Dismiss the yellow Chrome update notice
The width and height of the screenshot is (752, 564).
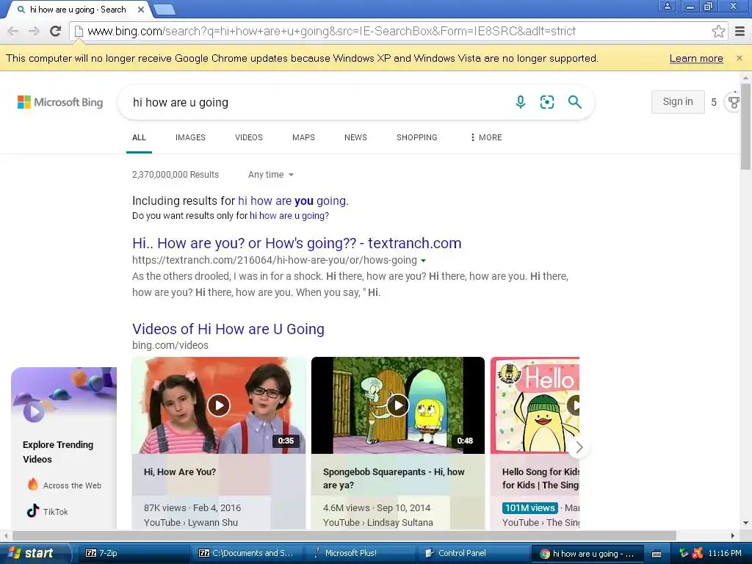click(x=739, y=58)
